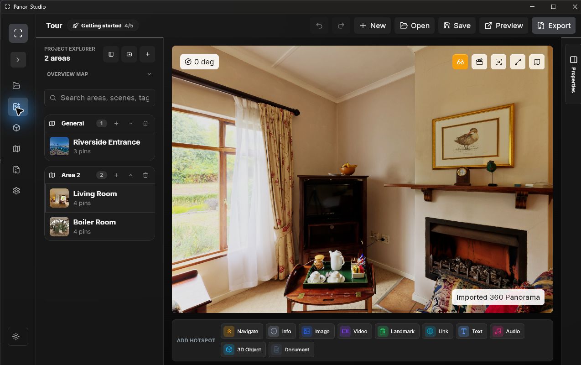Preview the tour
The image size is (581, 365).
(503, 26)
